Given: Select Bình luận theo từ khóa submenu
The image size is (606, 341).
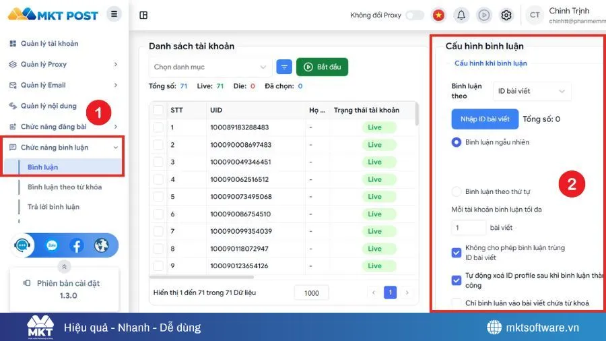Looking at the screenshot, I should click(x=65, y=187).
